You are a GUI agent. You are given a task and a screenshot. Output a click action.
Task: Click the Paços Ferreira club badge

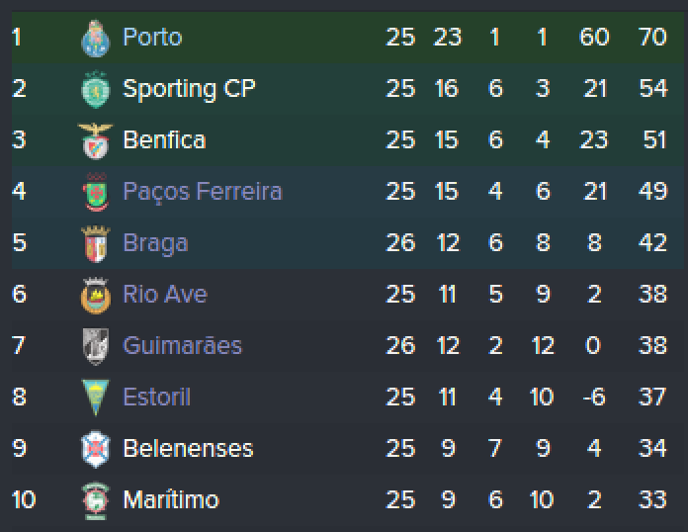click(x=95, y=192)
